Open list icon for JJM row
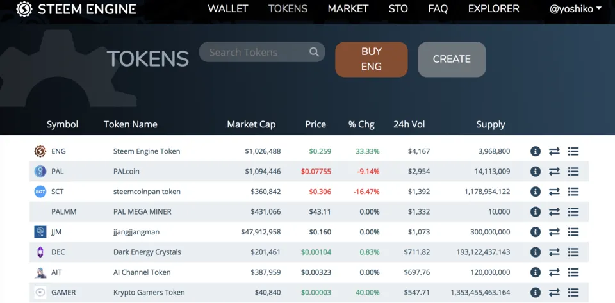The width and height of the screenshot is (615, 303). [x=573, y=232]
